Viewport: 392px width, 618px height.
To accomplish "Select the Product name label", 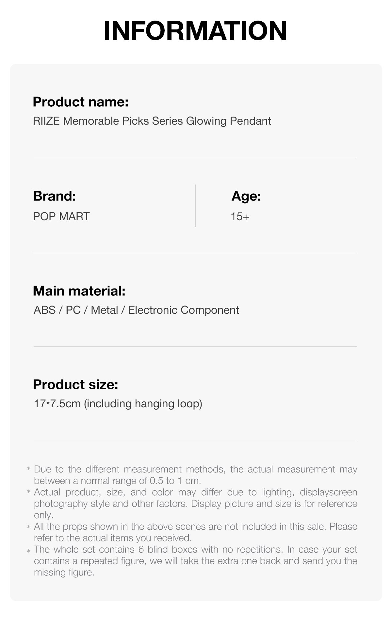I will [x=81, y=102].
